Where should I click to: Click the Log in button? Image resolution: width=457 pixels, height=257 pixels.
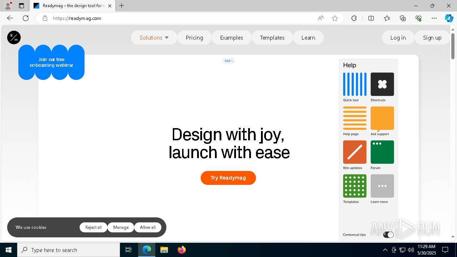[x=398, y=37]
